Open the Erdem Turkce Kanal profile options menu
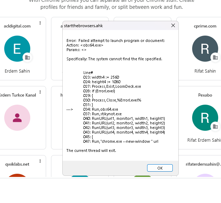Viewport: 221px width, 203px height. tap(40, 92)
